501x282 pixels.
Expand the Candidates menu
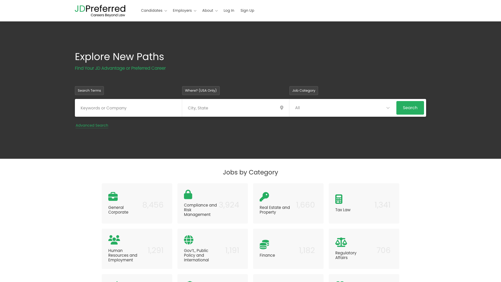click(154, 11)
